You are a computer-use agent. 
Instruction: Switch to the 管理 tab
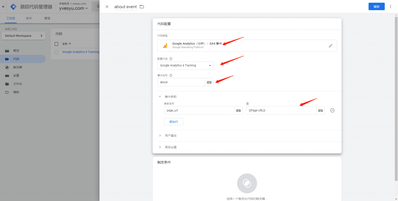(x=47, y=18)
